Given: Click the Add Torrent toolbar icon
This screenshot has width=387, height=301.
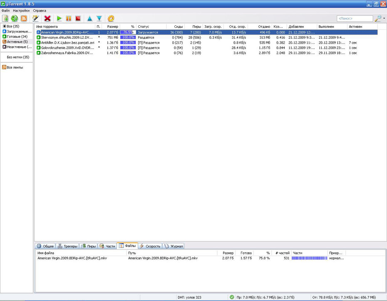Looking at the screenshot, I should [5, 18].
